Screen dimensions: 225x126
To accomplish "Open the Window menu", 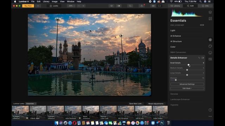I will coord(71,1).
